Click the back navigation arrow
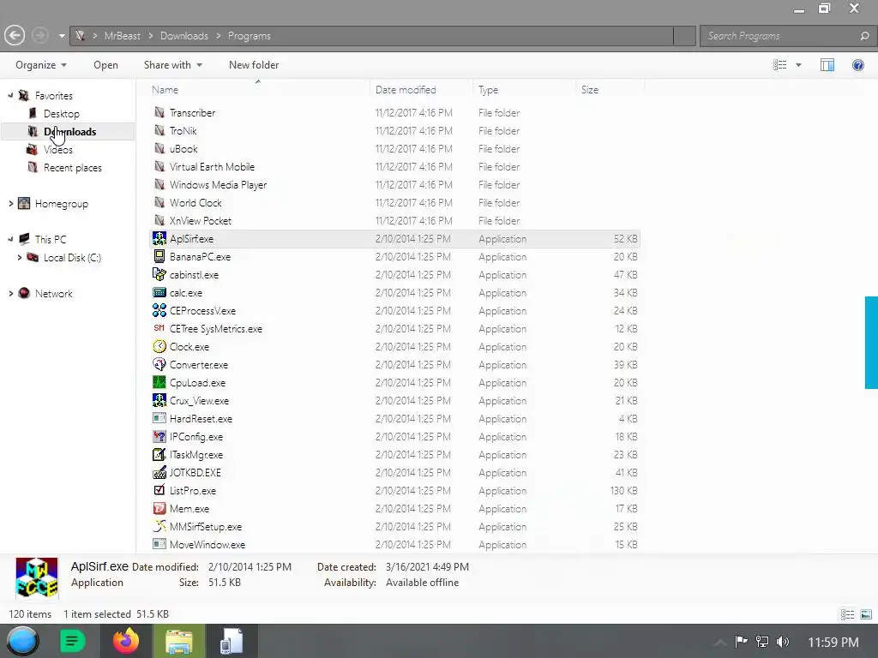878x658 pixels. tap(15, 36)
